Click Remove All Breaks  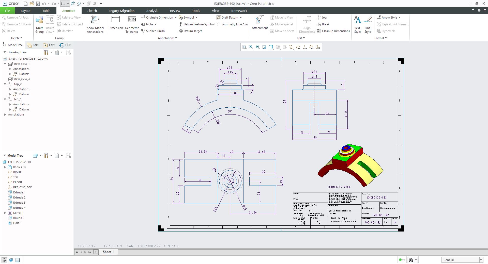click(17, 24)
